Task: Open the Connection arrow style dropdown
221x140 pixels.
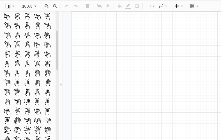Action: pyautogui.click(x=151, y=6)
